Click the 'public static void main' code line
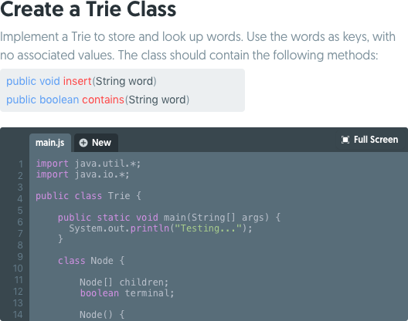 [169, 218]
